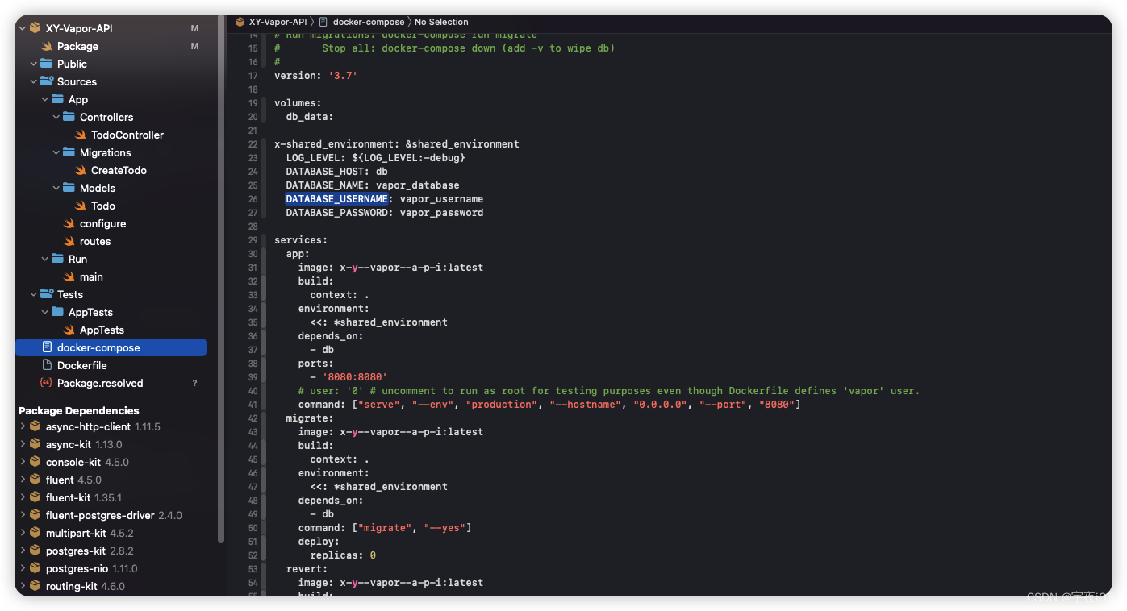The height and width of the screenshot is (611, 1127).
Task: Click the Tests folder icon
Action: [47, 294]
